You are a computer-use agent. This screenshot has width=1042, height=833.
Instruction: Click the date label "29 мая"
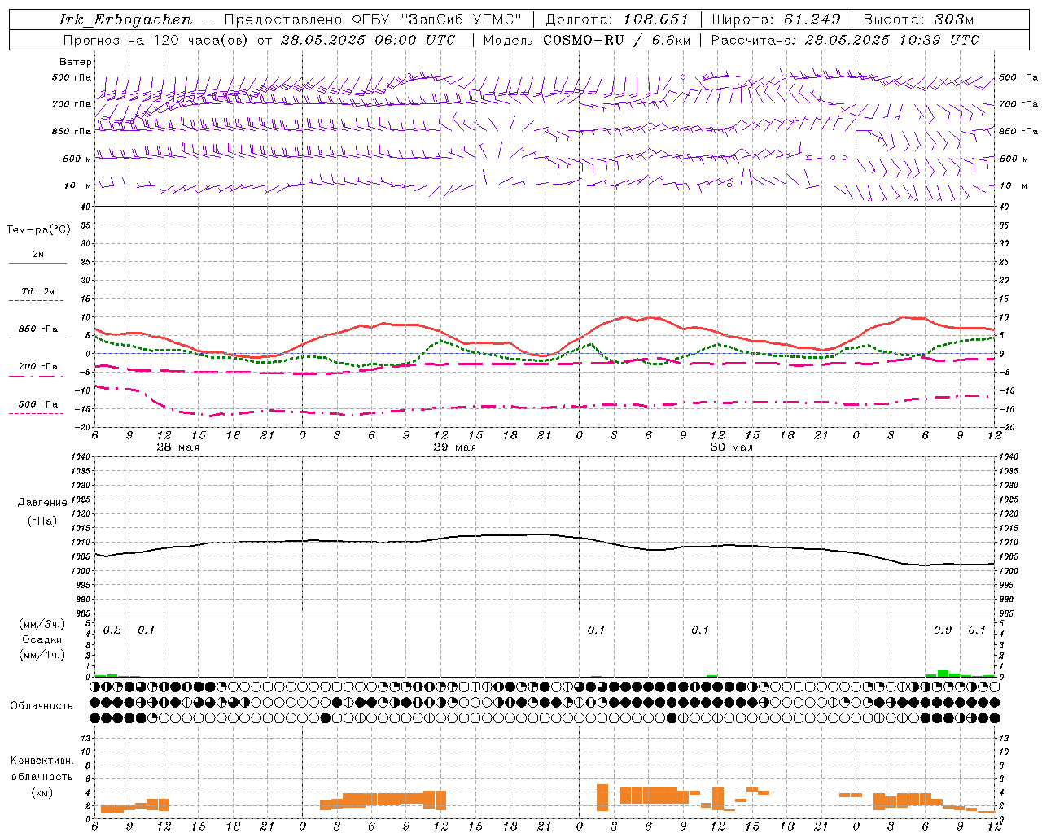click(455, 447)
